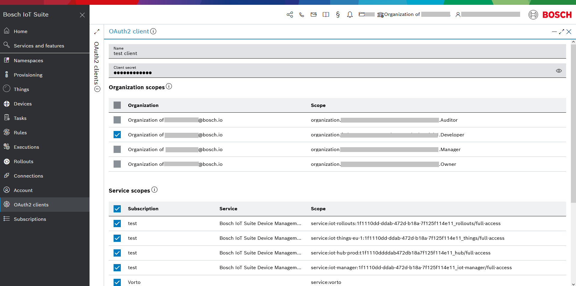Click the Name field 'test client'
Viewport: 576px width, 286px height.
[337, 51]
